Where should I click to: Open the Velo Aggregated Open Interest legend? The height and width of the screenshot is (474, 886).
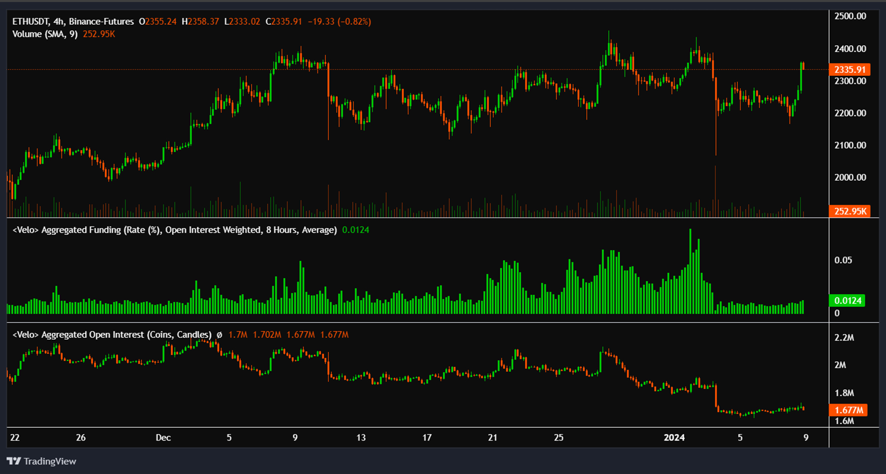click(112, 335)
